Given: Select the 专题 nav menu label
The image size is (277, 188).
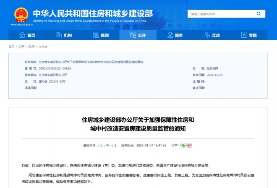Looking at the screenshot, I should [x=253, y=35].
